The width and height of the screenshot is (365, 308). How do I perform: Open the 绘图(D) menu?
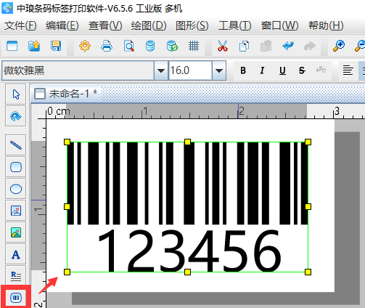[x=149, y=25]
